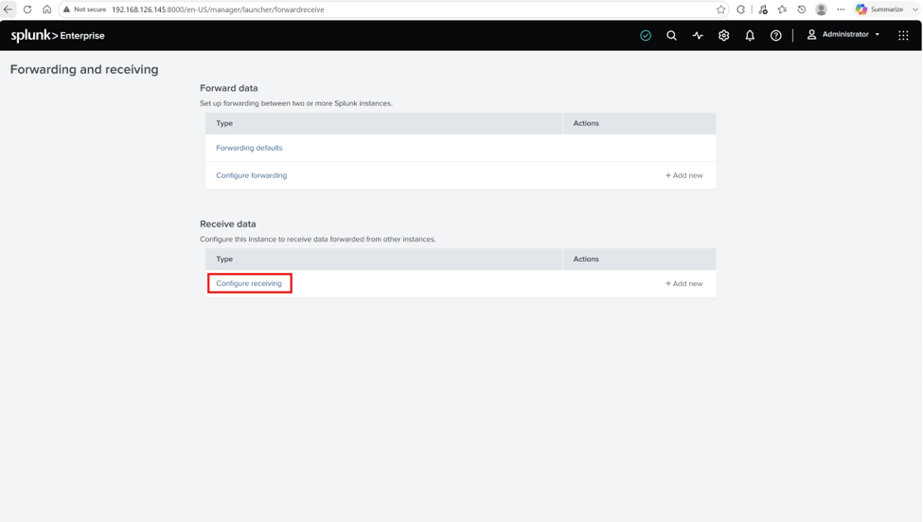Open the Apps grid icon

pos(903,35)
